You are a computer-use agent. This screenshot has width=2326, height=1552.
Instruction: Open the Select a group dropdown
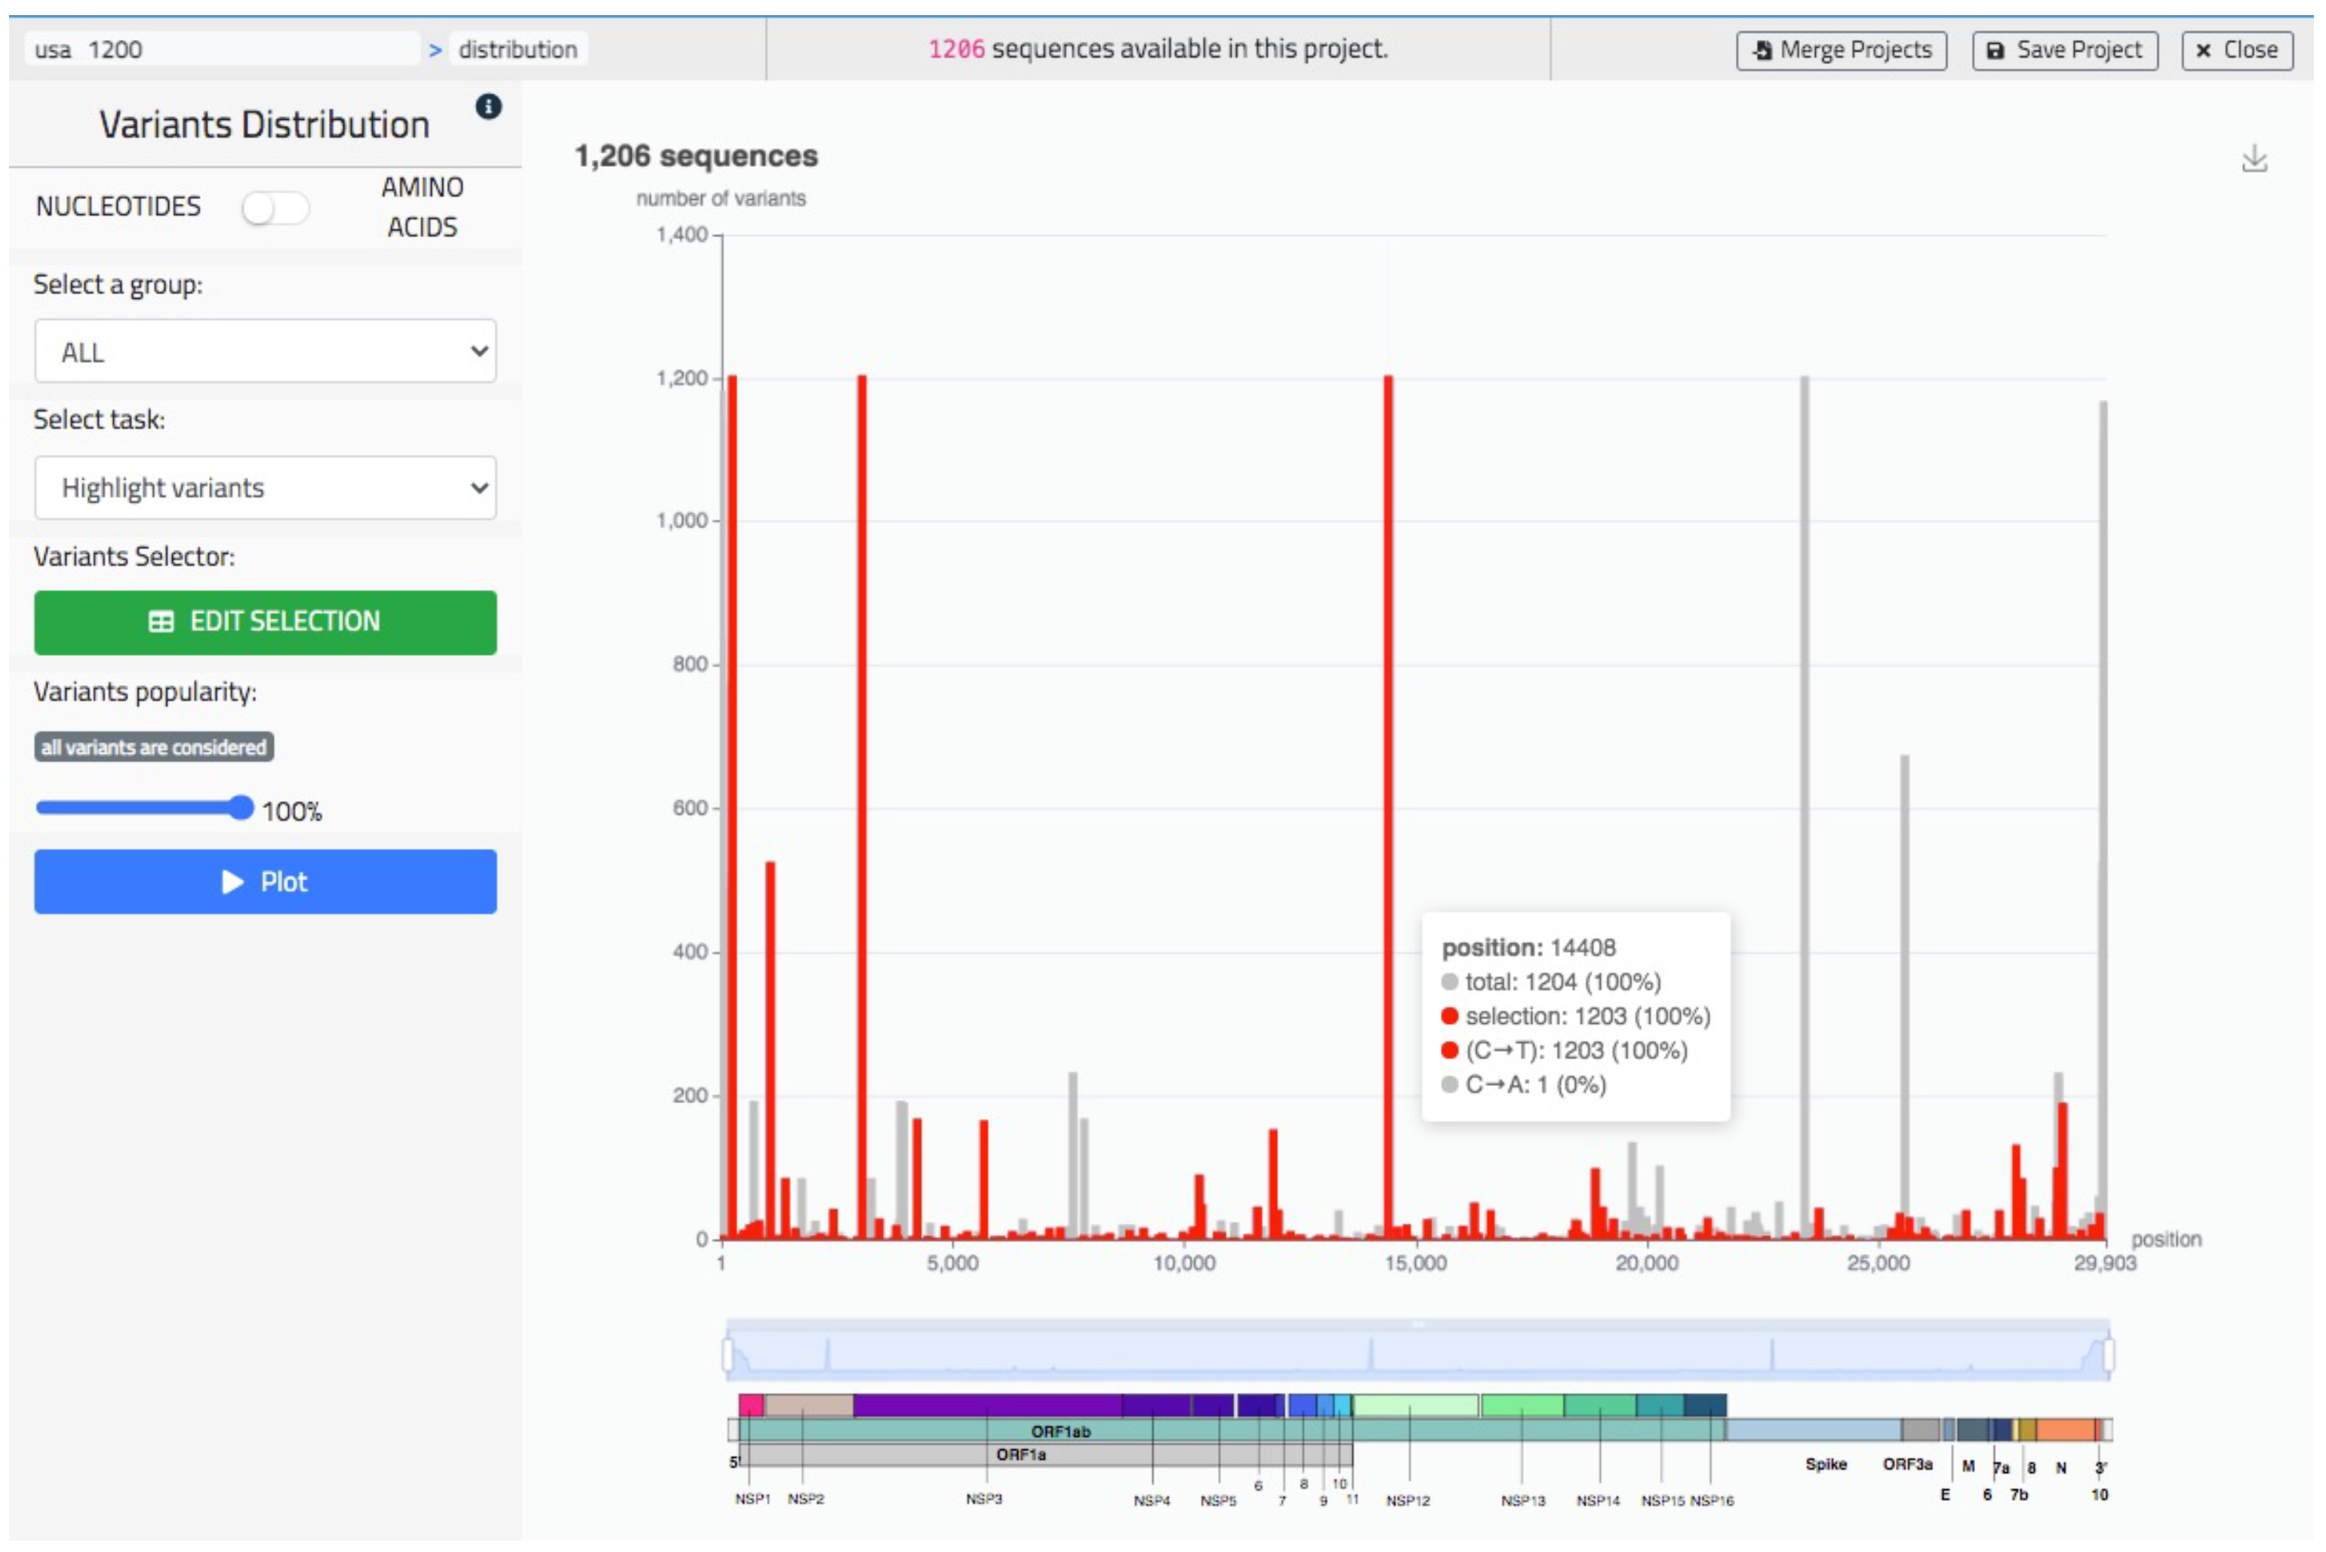[x=265, y=352]
